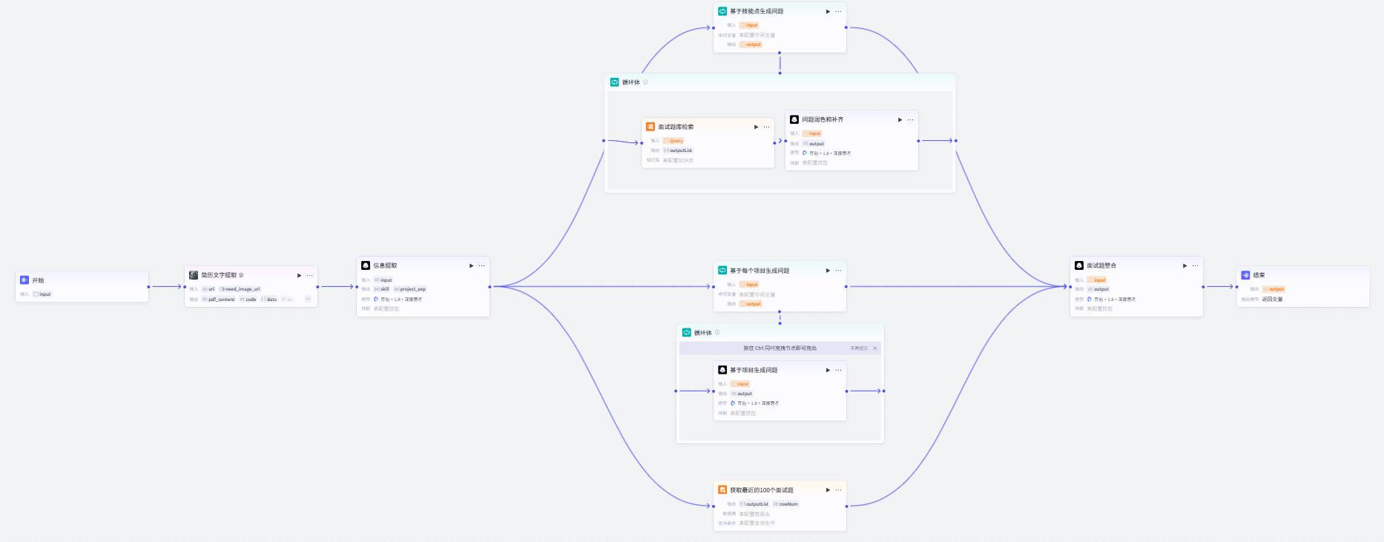
Task: Click the 结束 node icon
Action: (1245, 275)
